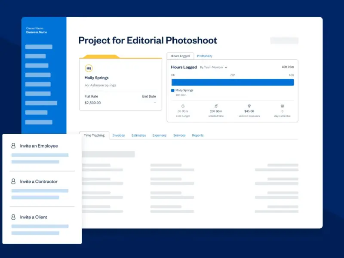Select the Hours Logged tab

point(180,56)
